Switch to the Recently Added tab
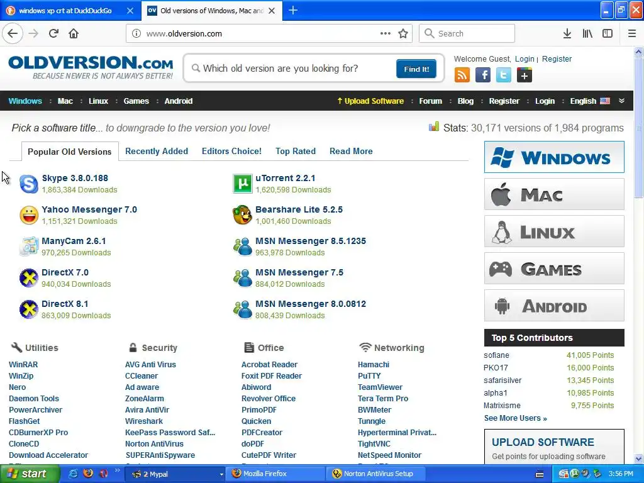 click(x=157, y=151)
